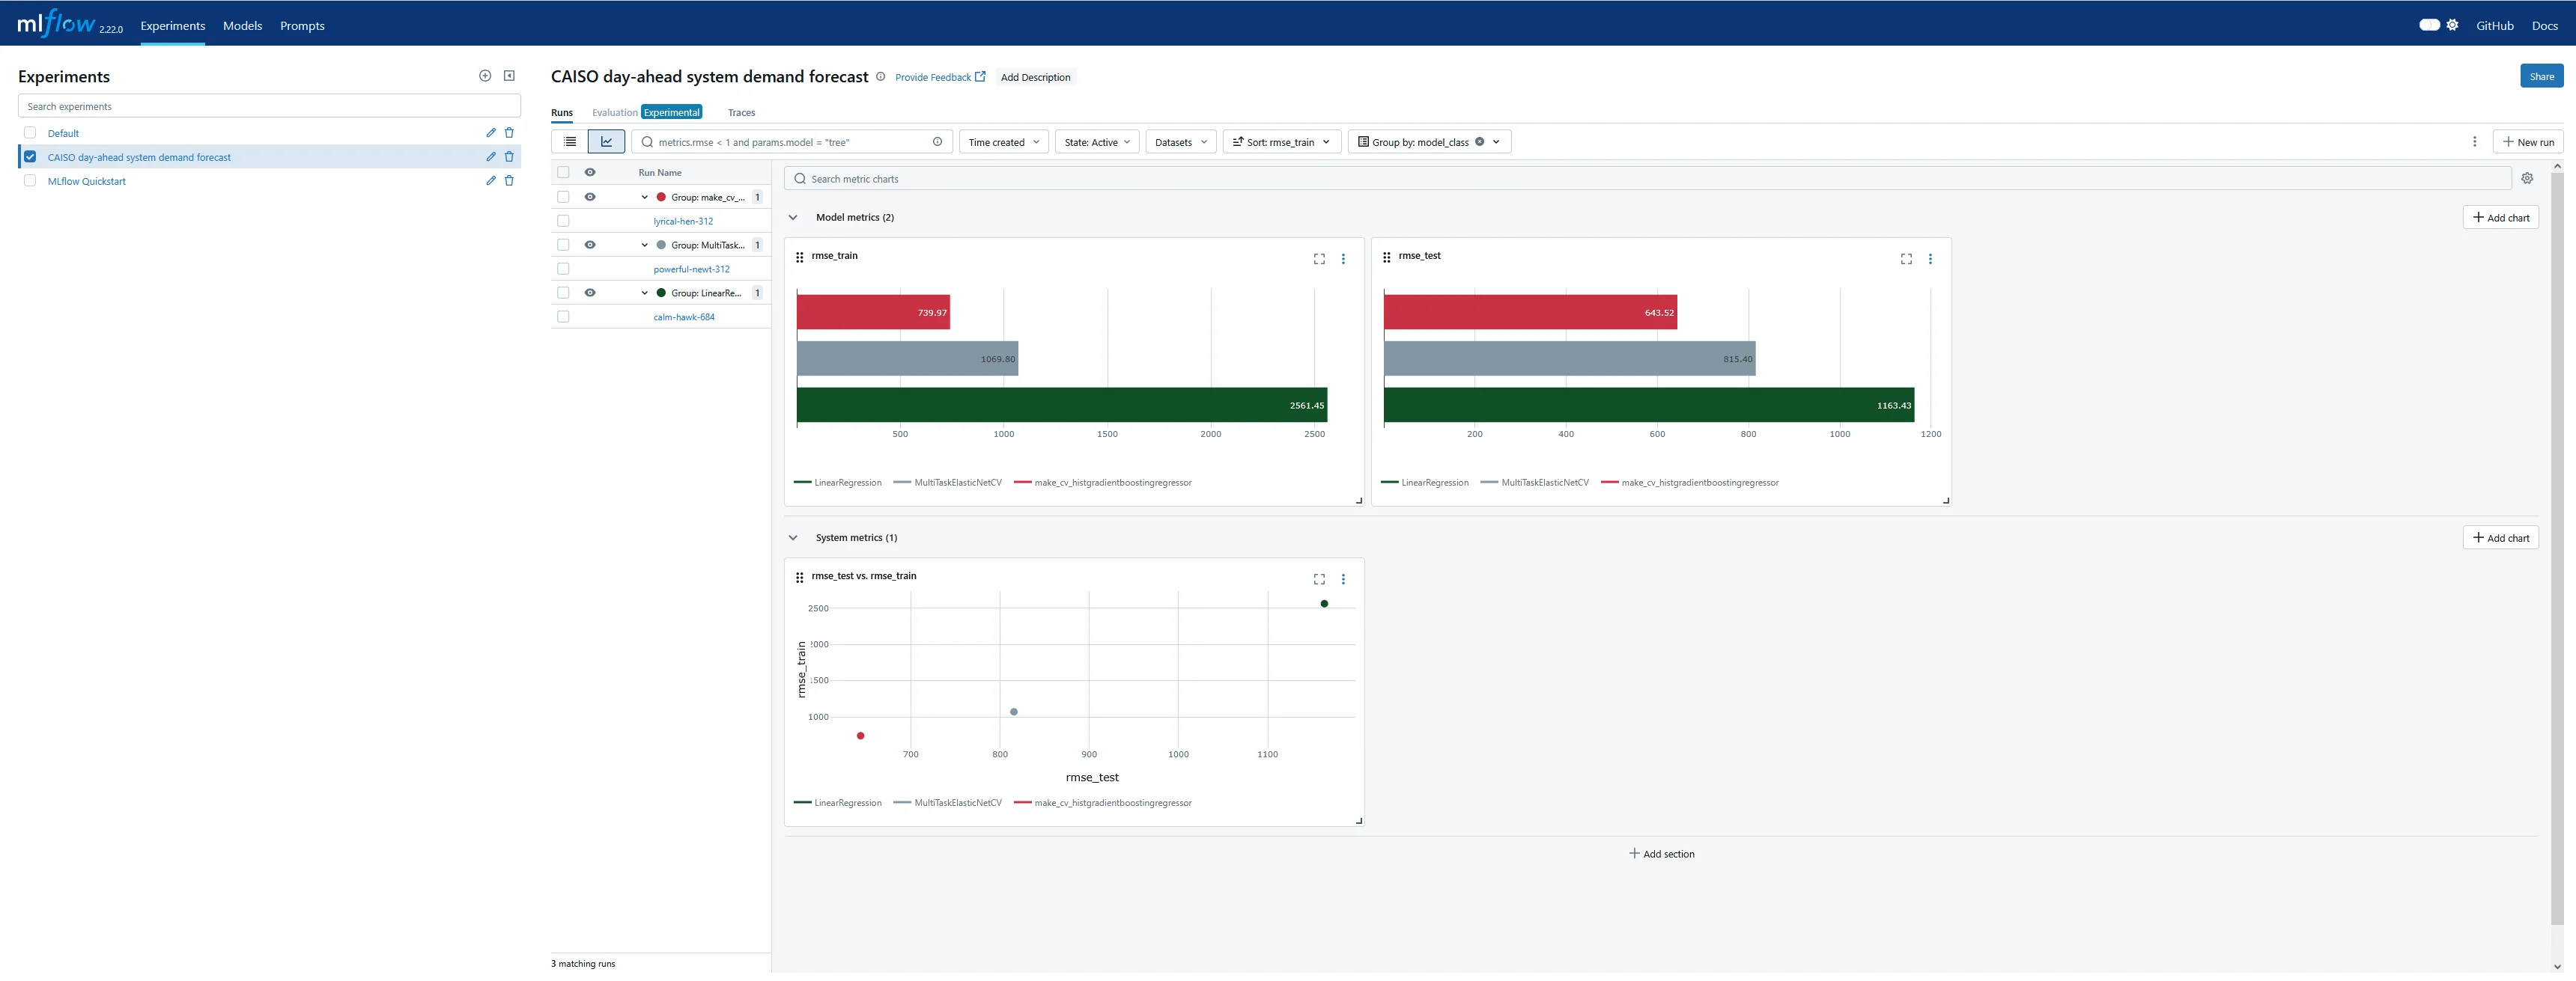This screenshot has width=2576, height=981.
Task: Open the rmse_test chart options menu
Action: pyautogui.click(x=1930, y=259)
